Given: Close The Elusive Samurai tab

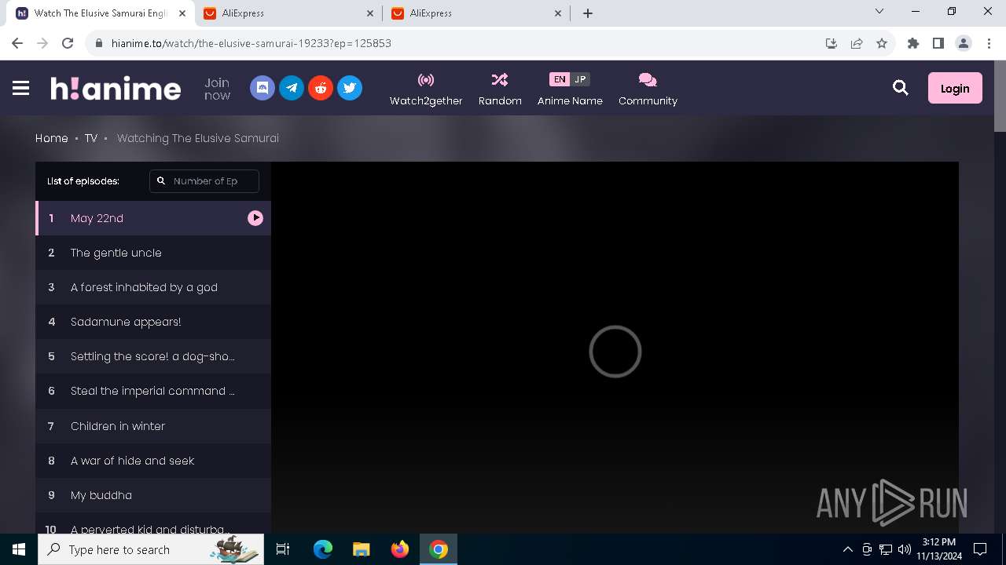Looking at the screenshot, I should tap(182, 13).
